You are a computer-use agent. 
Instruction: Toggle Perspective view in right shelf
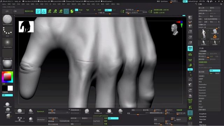190,48
